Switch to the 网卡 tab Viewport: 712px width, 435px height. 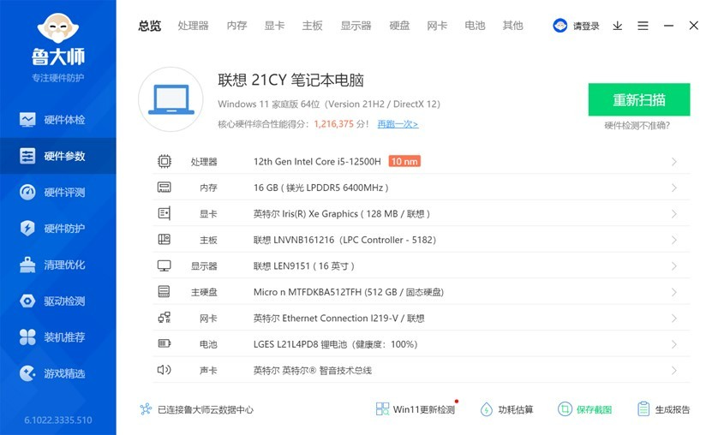pyautogui.click(x=437, y=26)
